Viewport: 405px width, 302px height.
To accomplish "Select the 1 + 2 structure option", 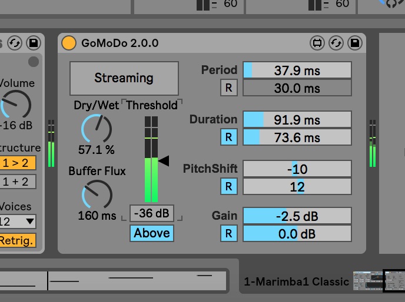I will point(16,182).
